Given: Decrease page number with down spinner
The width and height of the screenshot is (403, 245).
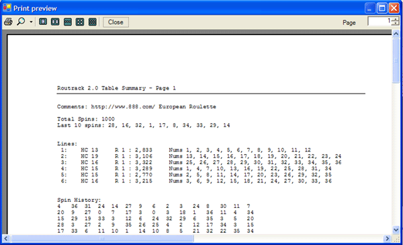Looking at the screenshot, I should pos(396,24).
